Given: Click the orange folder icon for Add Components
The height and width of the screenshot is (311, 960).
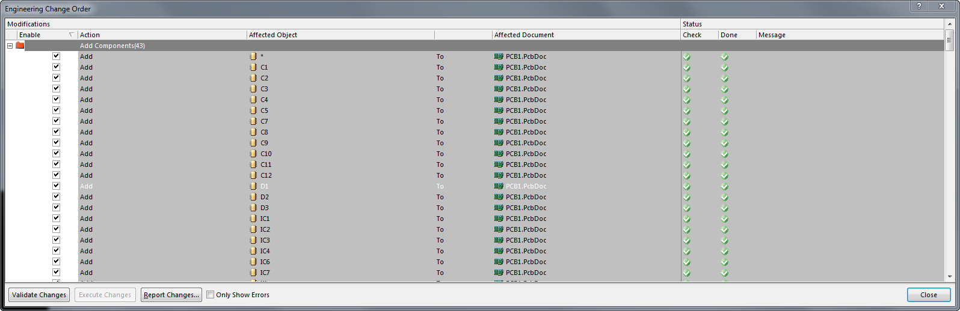Looking at the screenshot, I should (20, 46).
